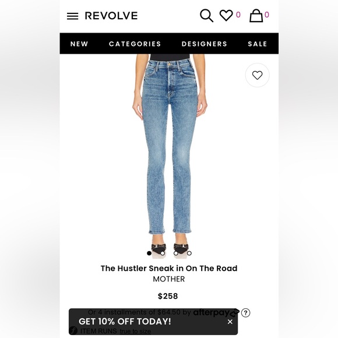Favorite the jeans with heart button
The image size is (338, 338).
point(258,75)
